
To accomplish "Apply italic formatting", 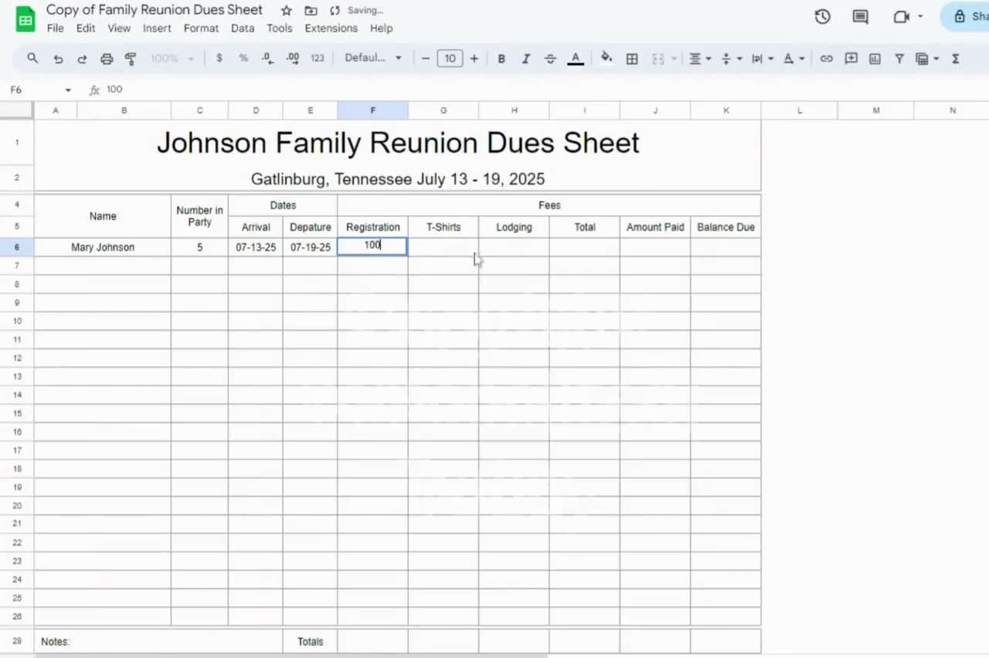I will 525,58.
